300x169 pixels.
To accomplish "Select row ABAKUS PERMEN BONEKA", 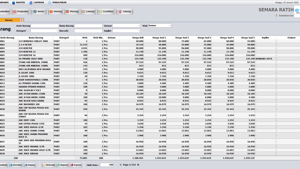I will [150, 87].
